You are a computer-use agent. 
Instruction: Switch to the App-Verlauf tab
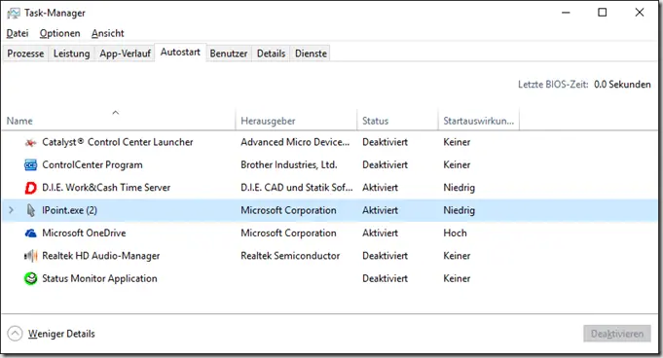[125, 54]
